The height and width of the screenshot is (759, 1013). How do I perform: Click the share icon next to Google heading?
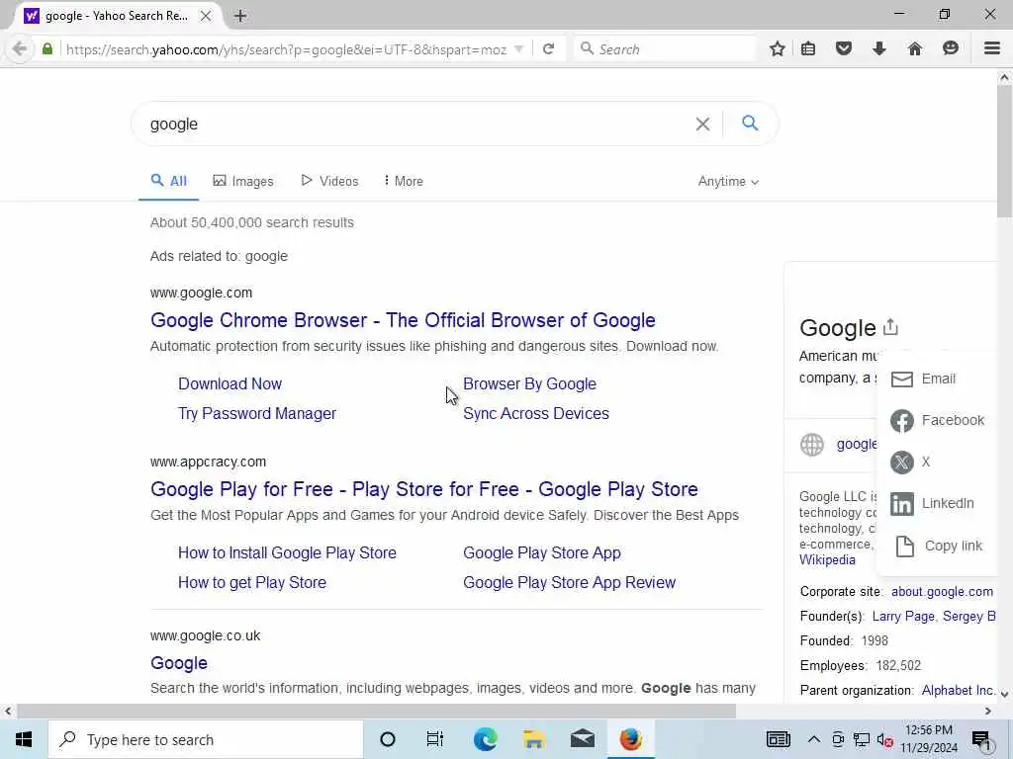(891, 327)
